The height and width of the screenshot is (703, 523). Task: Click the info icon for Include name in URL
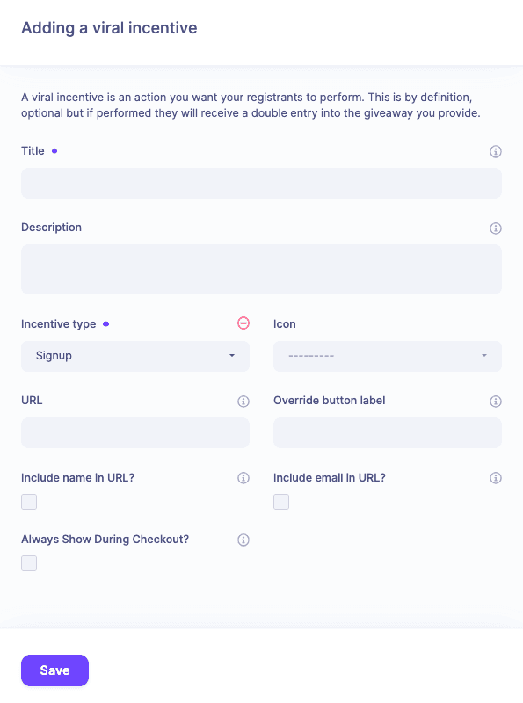pyautogui.click(x=243, y=478)
